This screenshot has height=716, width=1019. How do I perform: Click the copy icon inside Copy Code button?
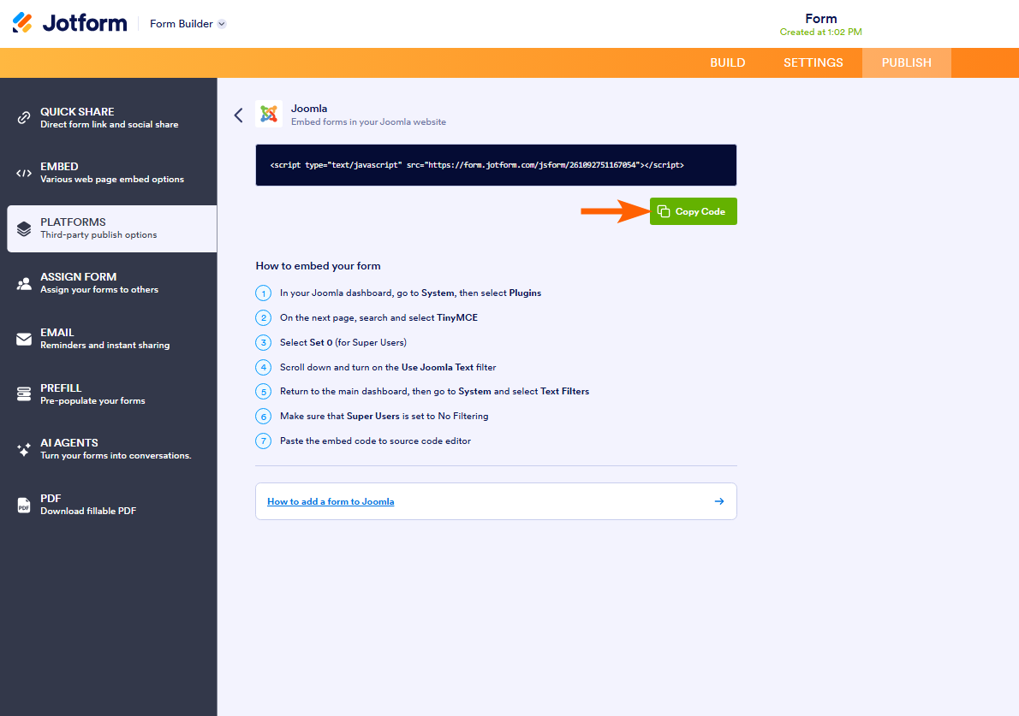[664, 211]
